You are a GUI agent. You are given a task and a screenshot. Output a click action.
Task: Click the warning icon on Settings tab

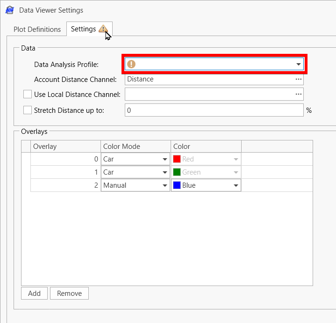[103, 29]
